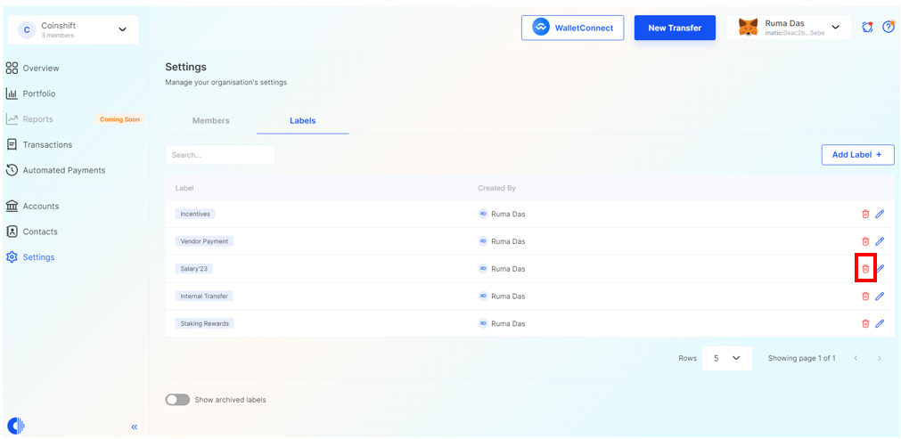Delete the Internal Transfer label
The image size is (901, 439).
(x=864, y=297)
